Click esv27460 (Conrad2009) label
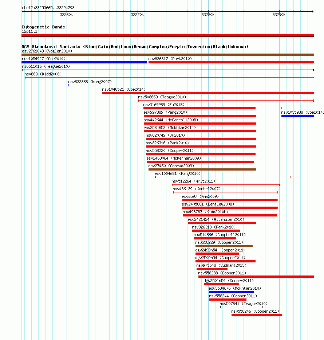 coord(171,166)
